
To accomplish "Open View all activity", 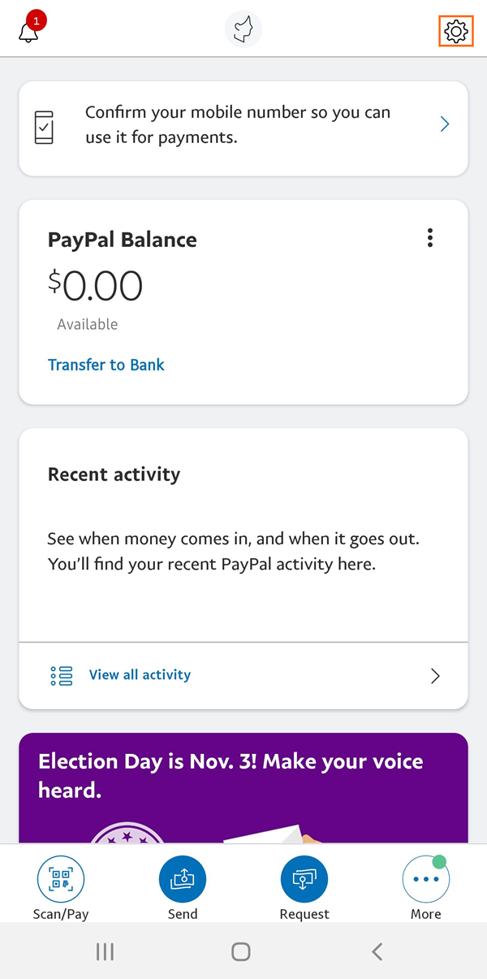I will tap(140, 675).
